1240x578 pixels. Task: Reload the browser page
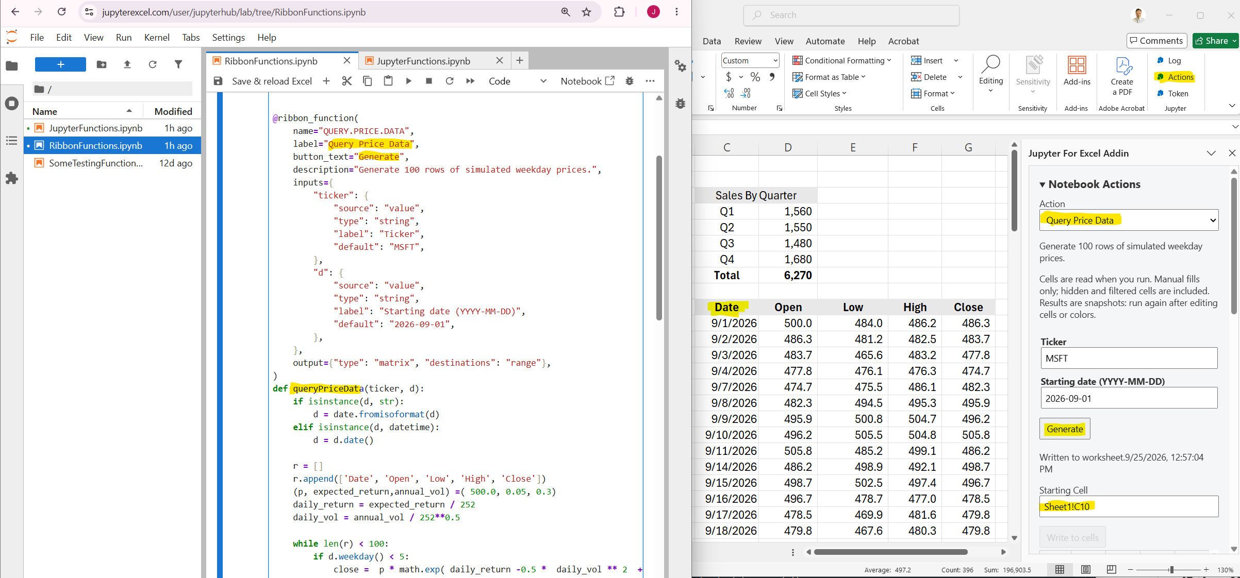tap(61, 12)
